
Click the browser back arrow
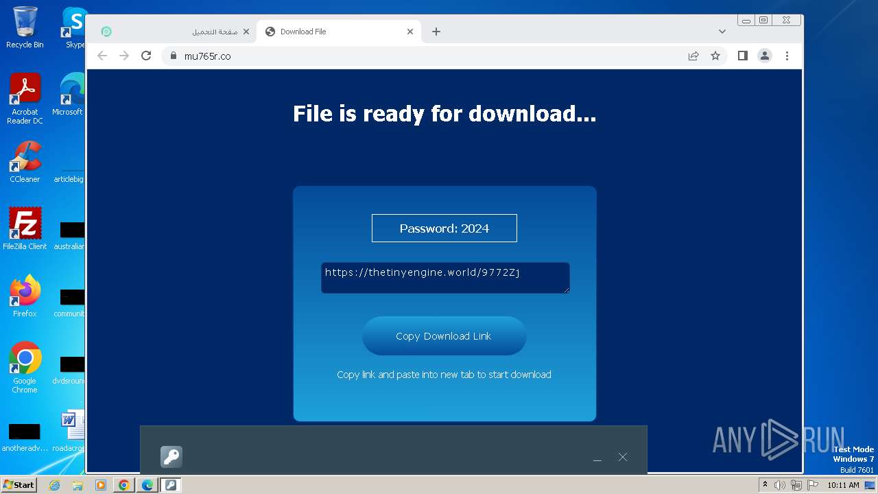point(102,56)
